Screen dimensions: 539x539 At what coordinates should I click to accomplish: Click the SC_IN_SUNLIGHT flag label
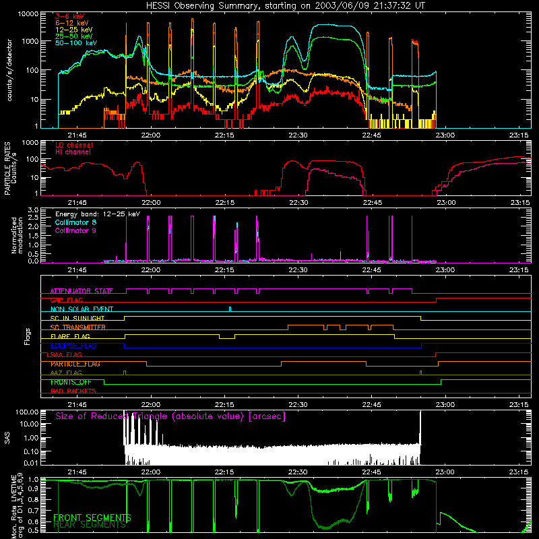(77, 318)
